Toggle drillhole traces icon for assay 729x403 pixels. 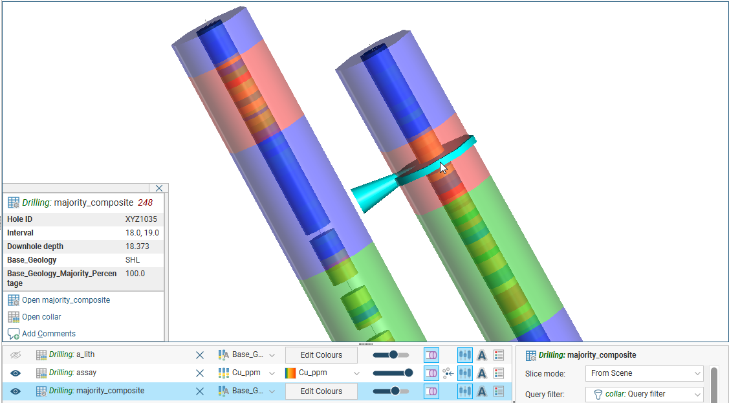tap(465, 373)
